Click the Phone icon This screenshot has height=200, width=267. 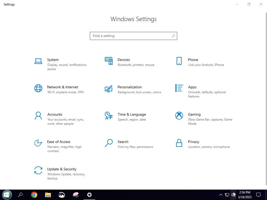[x=179, y=61]
